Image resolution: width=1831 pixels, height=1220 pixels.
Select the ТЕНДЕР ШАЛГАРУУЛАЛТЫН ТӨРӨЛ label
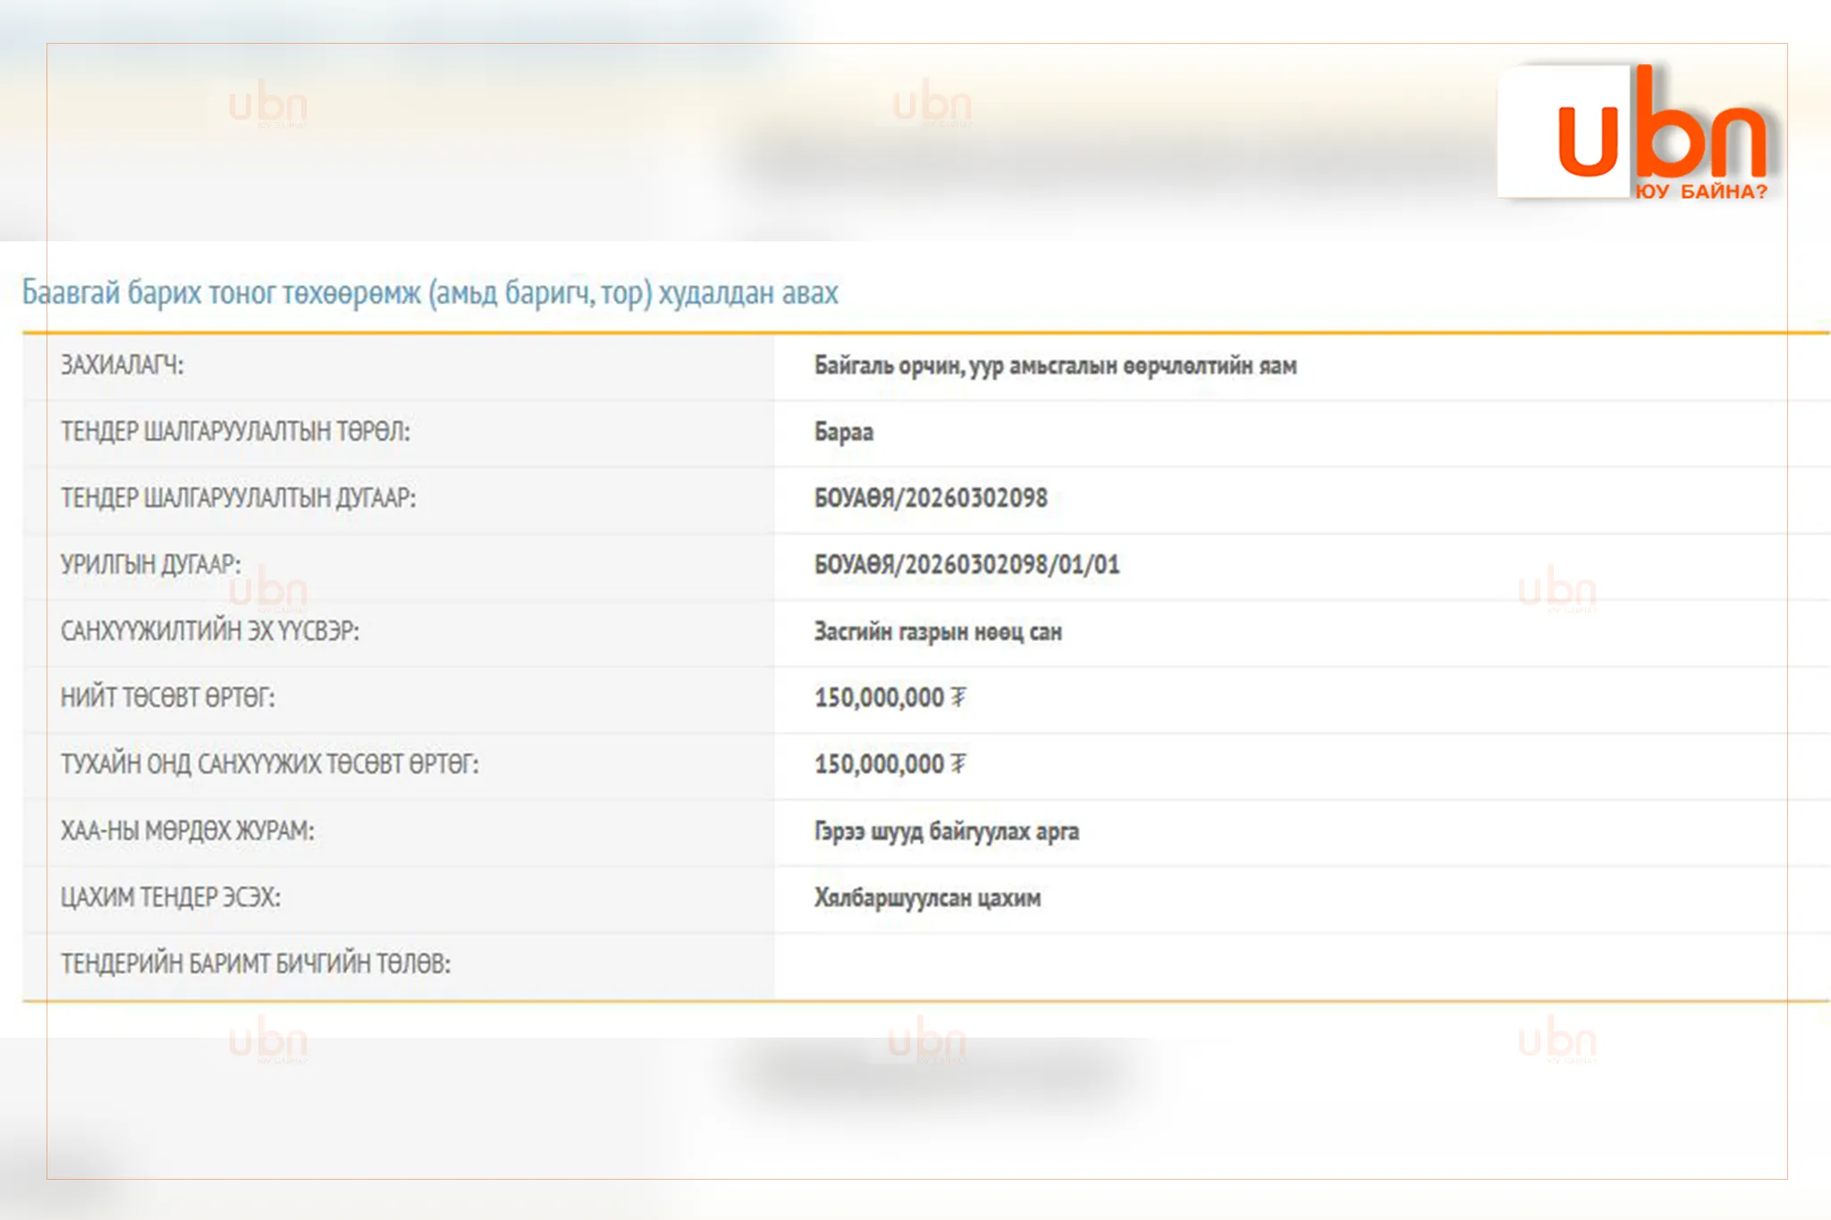coord(235,432)
